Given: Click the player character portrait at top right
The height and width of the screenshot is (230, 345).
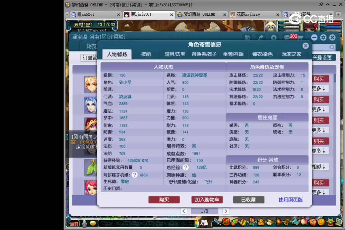Looking at the screenshot, I should (x=311, y=26).
